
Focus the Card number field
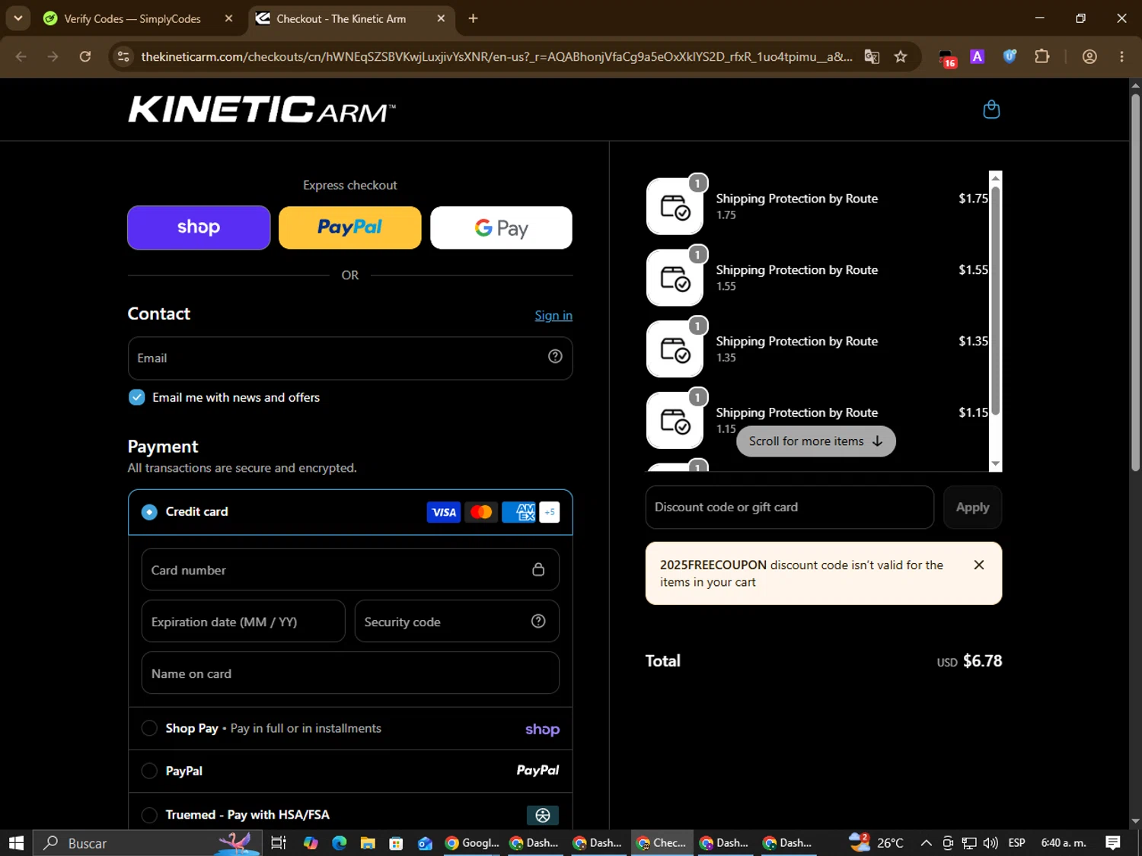[x=350, y=569]
